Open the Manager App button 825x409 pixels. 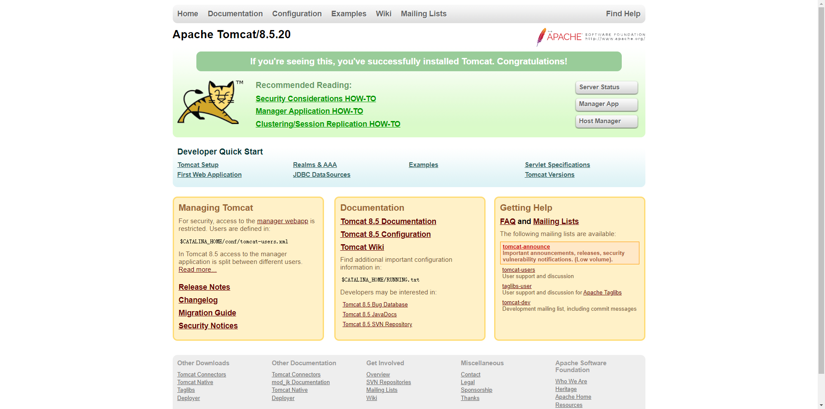point(606,104)
